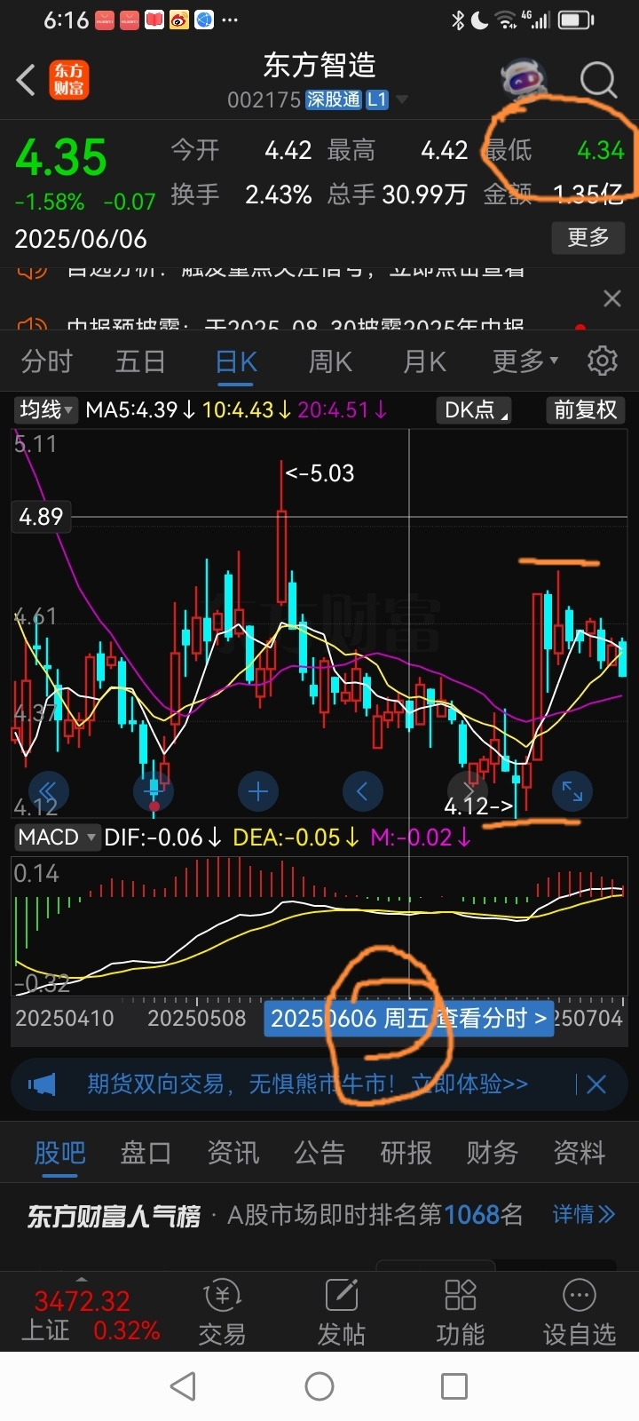Screen dimensions: 639x1421
Task: Switch to 研报 tab
Action: pyautogui.click(x=406, y=1152)
